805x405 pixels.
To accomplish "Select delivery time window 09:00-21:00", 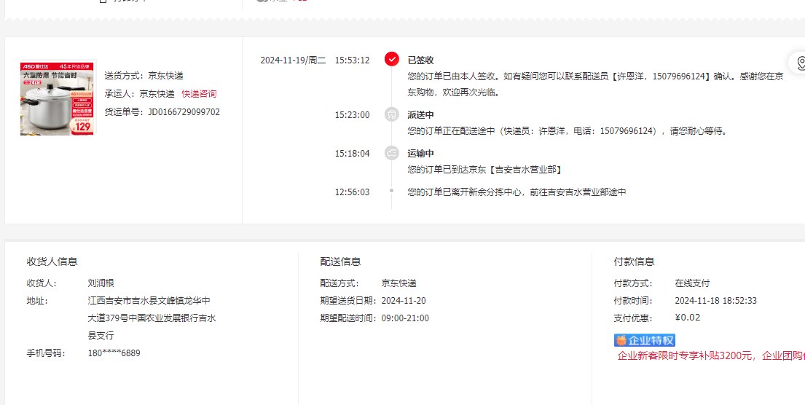I will 405,318.
